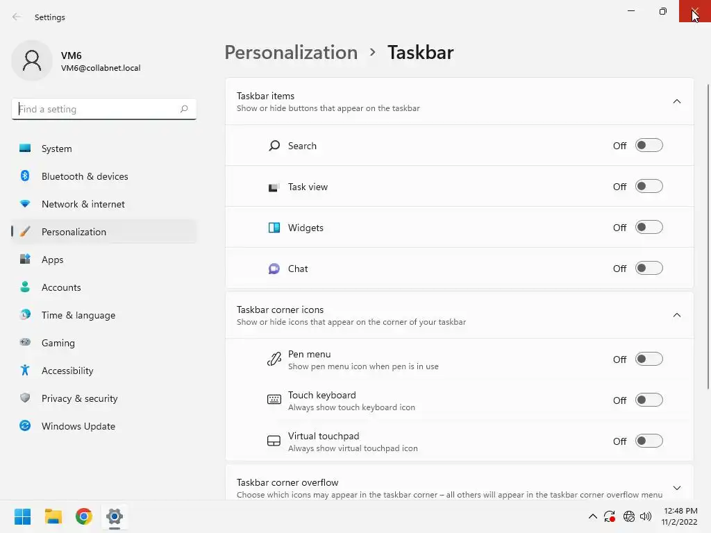The image size is (711, 533).
Task: Go back to Personalization via breadcrumb
Action: (291, 53)
